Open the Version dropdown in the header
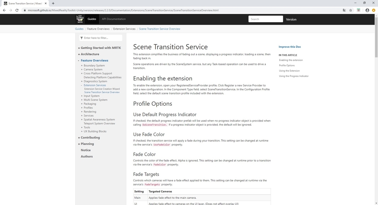The image size is (378, 205). pyautogui.click(x=291, y=19)
